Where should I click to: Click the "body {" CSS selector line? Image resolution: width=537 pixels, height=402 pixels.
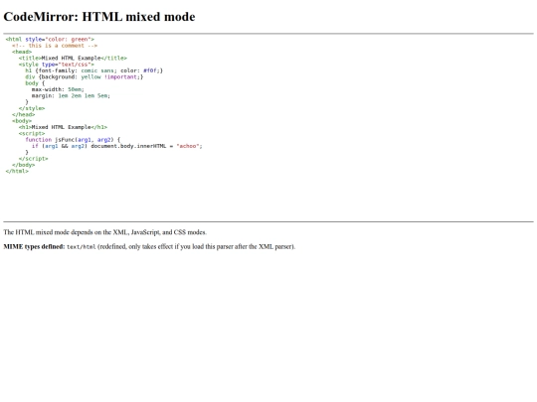35,83
